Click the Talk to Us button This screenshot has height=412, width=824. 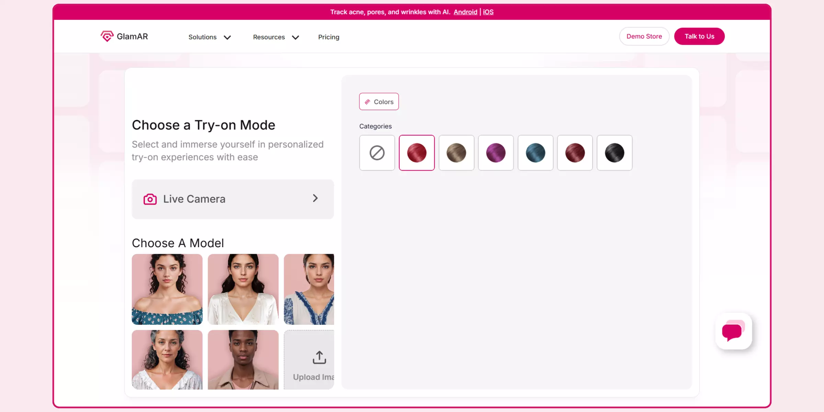point(699,36)
